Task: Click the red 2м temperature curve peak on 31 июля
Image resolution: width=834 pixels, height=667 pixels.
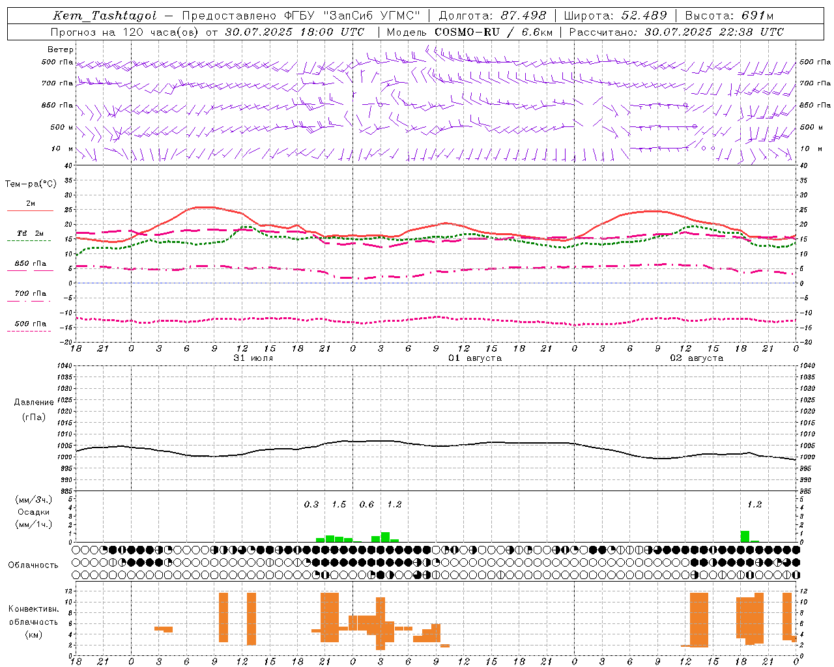Action: [x=205, y=207]
